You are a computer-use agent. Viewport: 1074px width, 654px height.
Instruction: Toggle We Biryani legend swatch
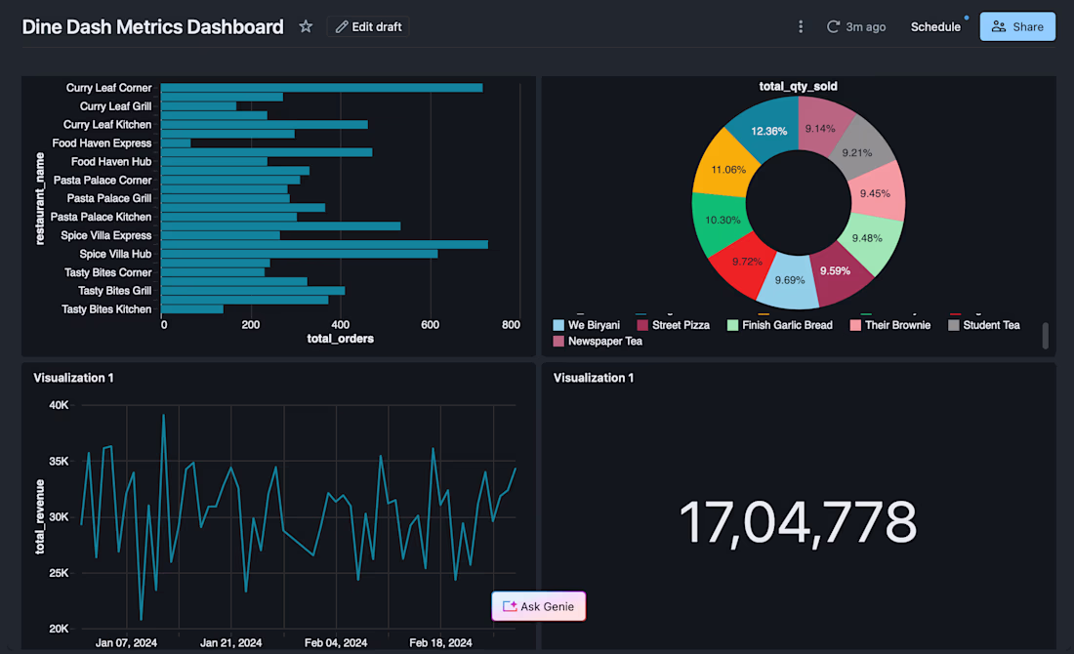[558, 325]
